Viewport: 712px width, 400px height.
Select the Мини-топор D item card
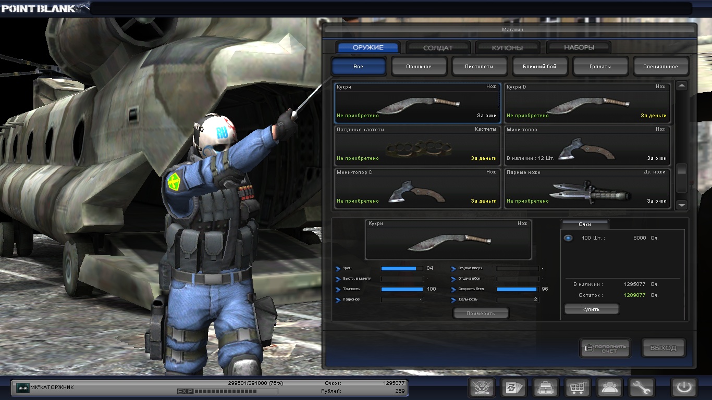[x=418, y=188]
